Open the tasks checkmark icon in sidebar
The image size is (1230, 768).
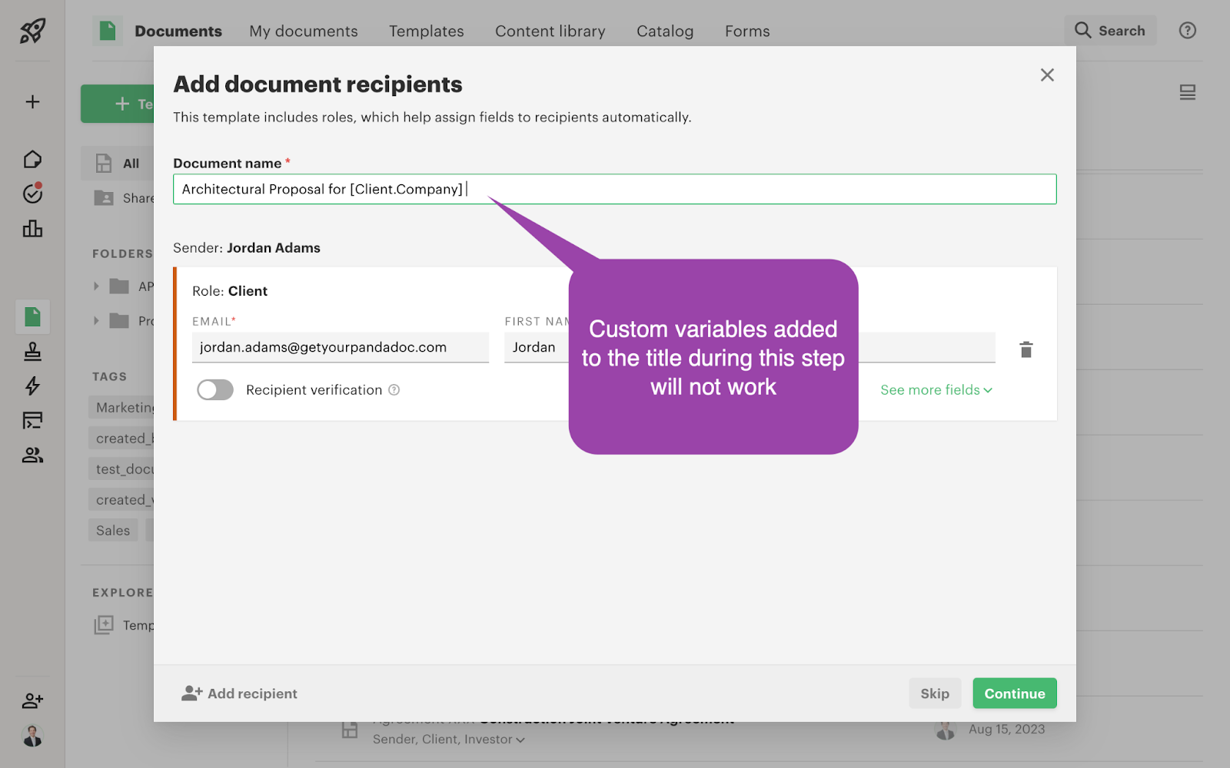click(32, 194)
